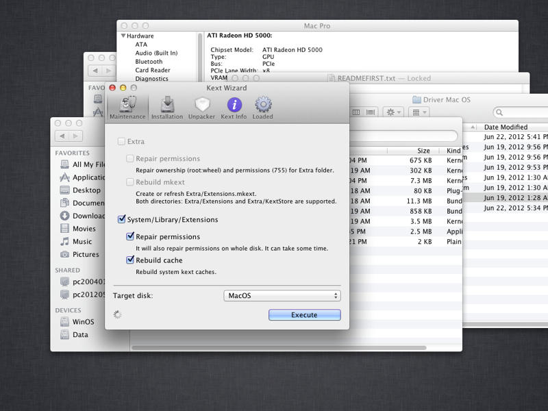Sort by the Size column header
This screenshot has width=548, height=411.
click(423, 151)
